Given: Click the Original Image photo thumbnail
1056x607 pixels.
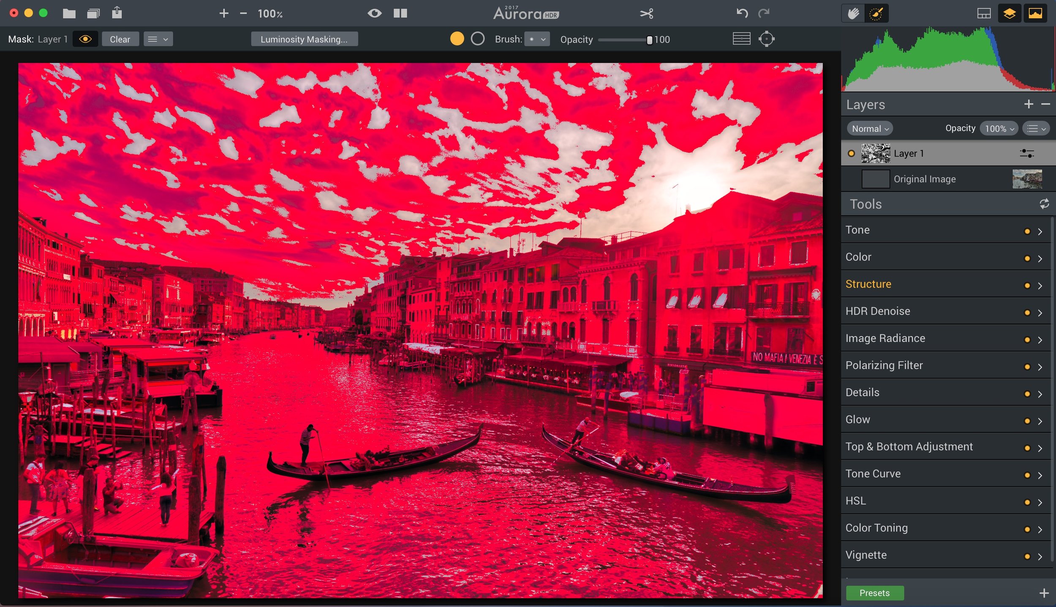Looking at the screenshot, I should click(1027, 179).
